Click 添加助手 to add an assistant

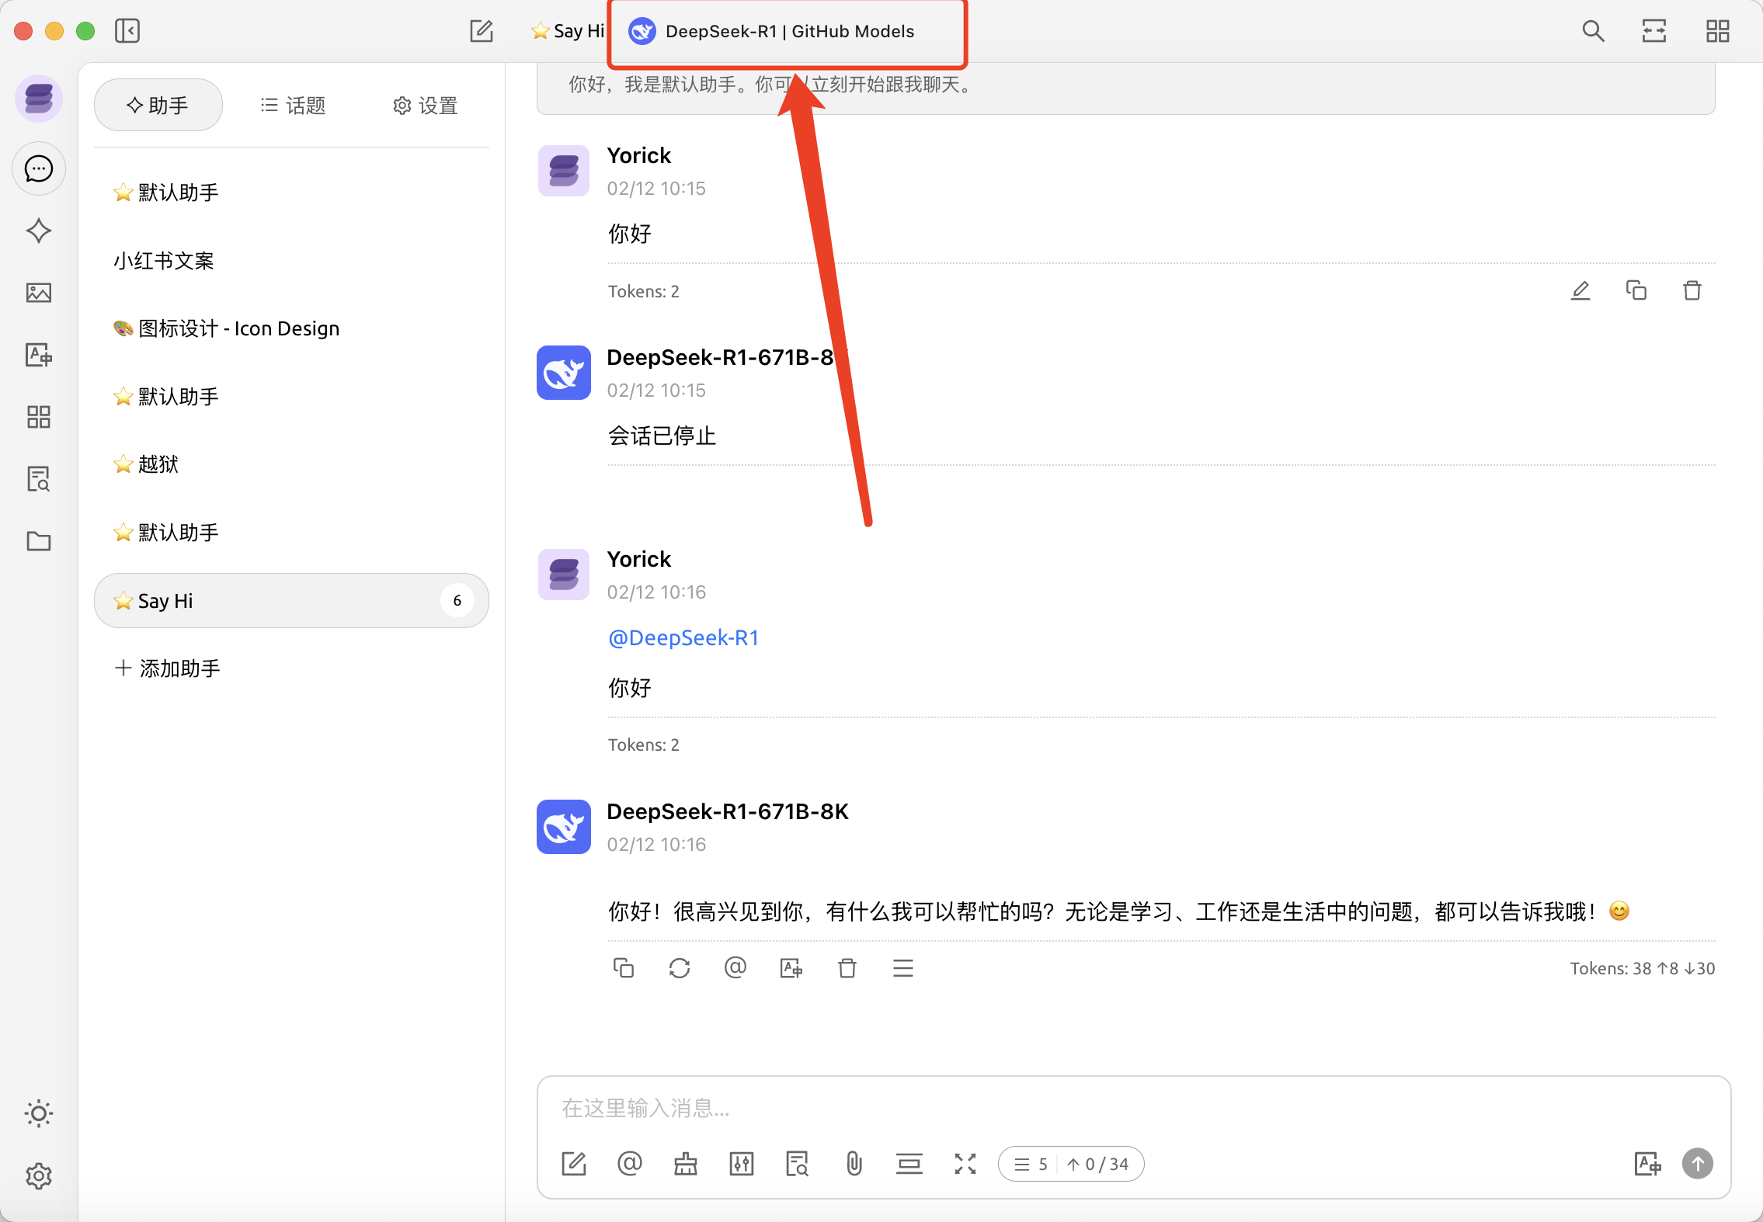[168, 668]
